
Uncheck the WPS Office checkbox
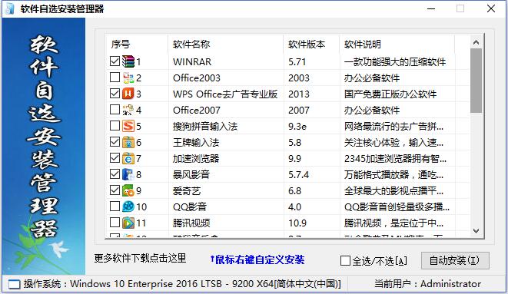pyautogui.click(x=115, y=94)
